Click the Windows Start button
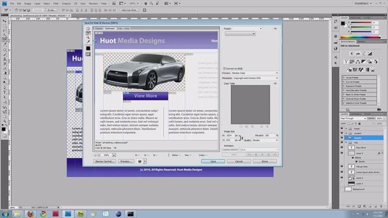The image size is (388, 218). (x=5, y=214)
